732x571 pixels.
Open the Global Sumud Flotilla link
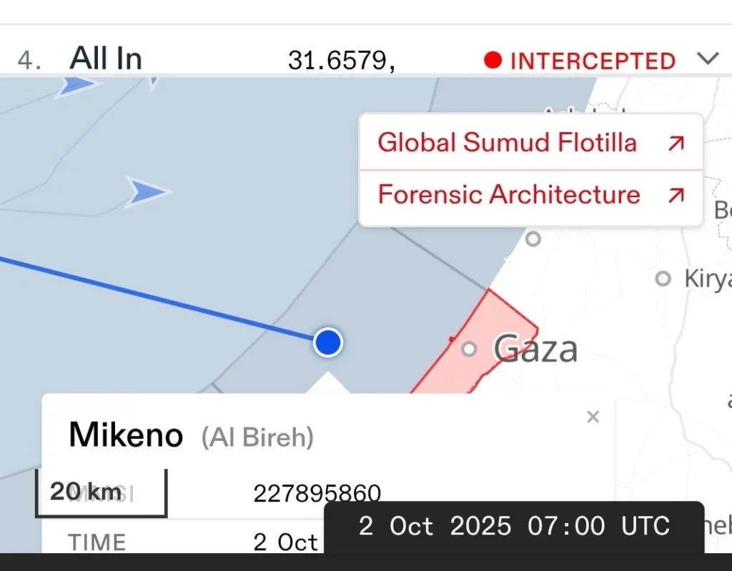point(507,142)
